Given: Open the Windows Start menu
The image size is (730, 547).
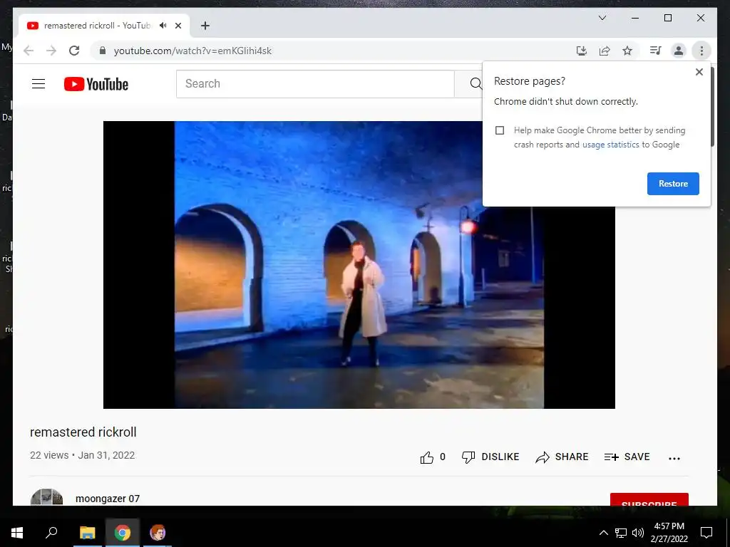Looking at the screenshot, I should tap(17, 533).
